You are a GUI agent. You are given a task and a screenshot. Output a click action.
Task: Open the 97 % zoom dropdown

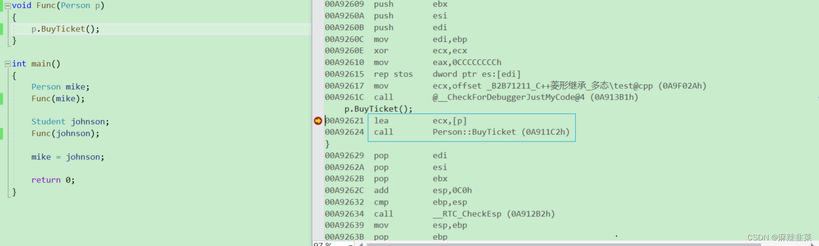[x=351, y=244]
